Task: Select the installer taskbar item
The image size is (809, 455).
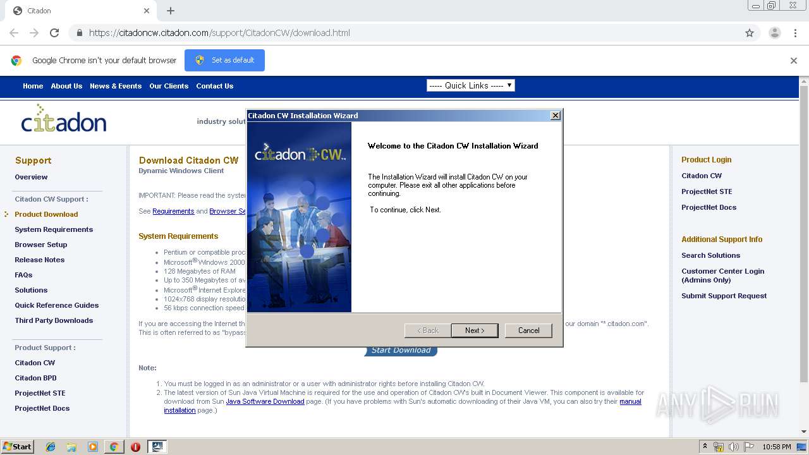Action: (157, 447)
